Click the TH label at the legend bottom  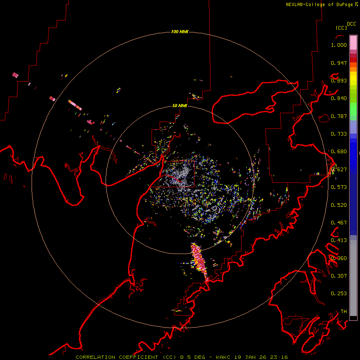(344, 311)
